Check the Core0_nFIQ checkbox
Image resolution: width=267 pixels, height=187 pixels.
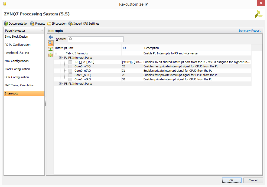coord(70,66)
